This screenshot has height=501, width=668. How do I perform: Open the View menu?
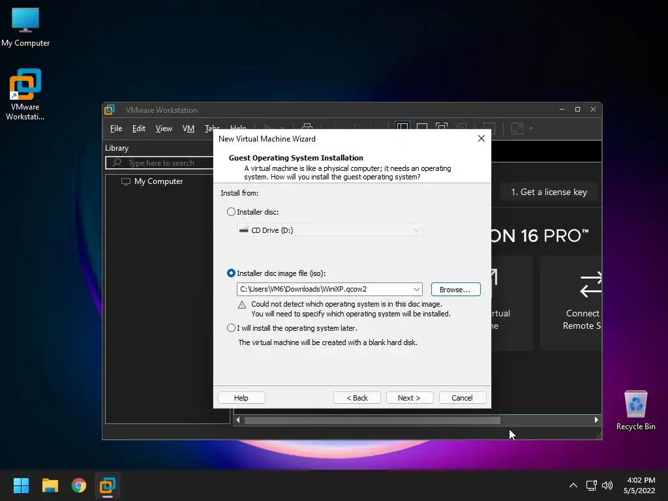164,129
